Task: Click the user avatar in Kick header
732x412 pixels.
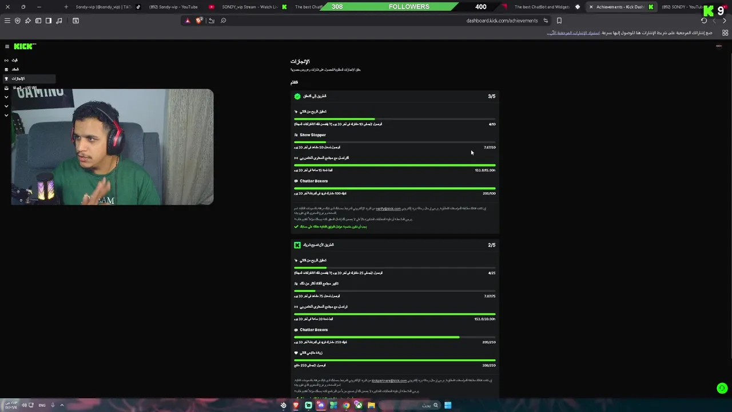Action: point(719,46)
